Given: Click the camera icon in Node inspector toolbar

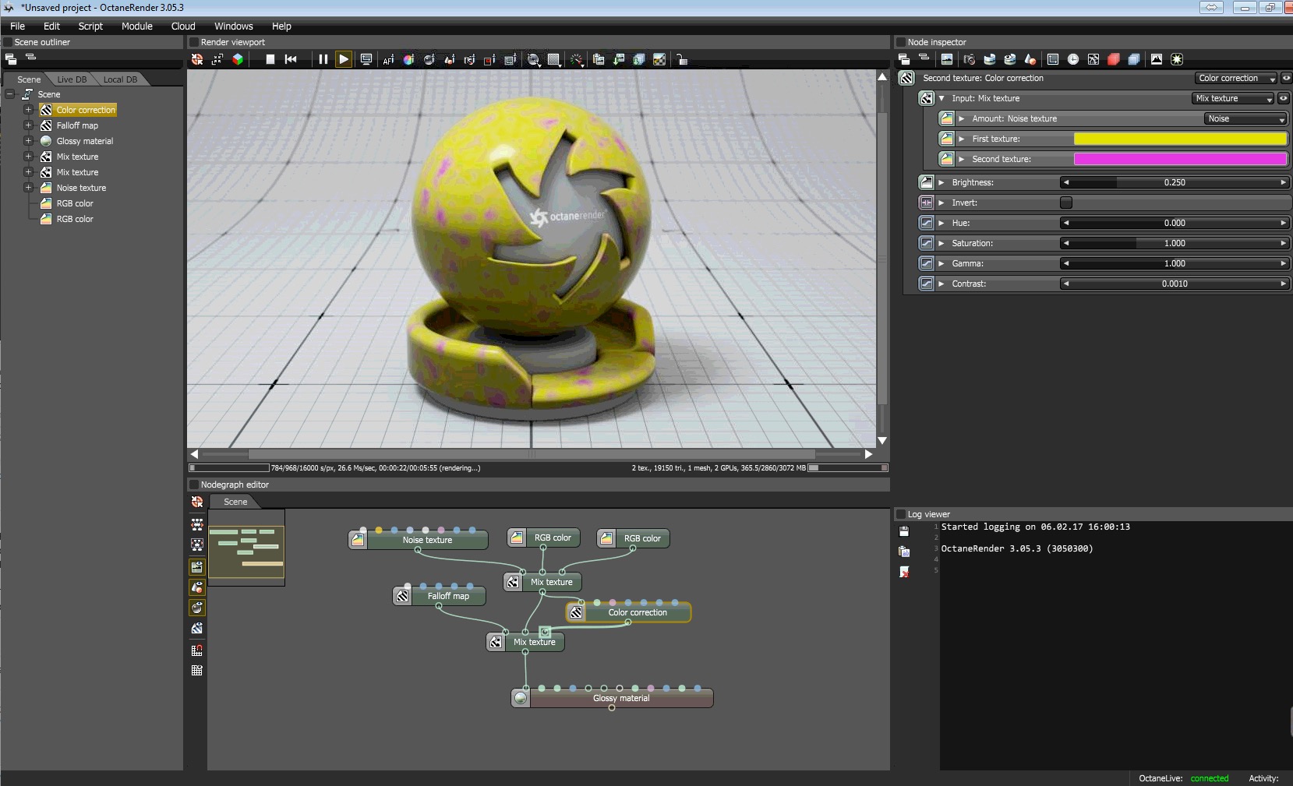Looking at the screenshot, I should 969,59.
